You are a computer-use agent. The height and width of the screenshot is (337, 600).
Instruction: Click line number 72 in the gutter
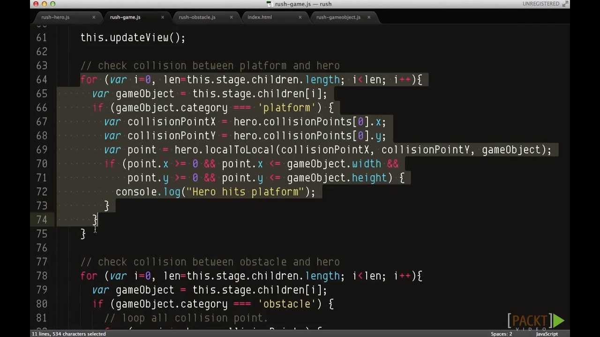pyautogui.click(x=42, y=192)
